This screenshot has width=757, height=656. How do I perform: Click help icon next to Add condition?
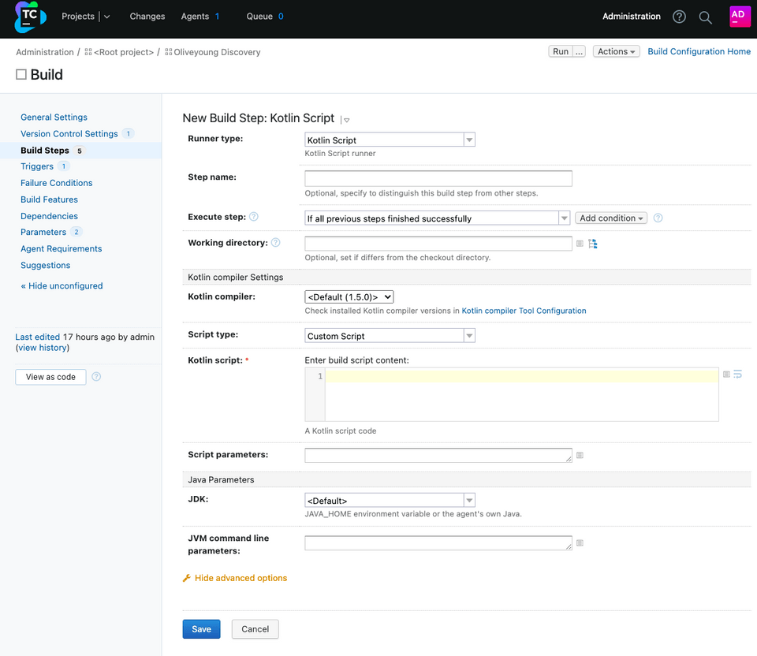pyautogui.click(x=658, y=218)
